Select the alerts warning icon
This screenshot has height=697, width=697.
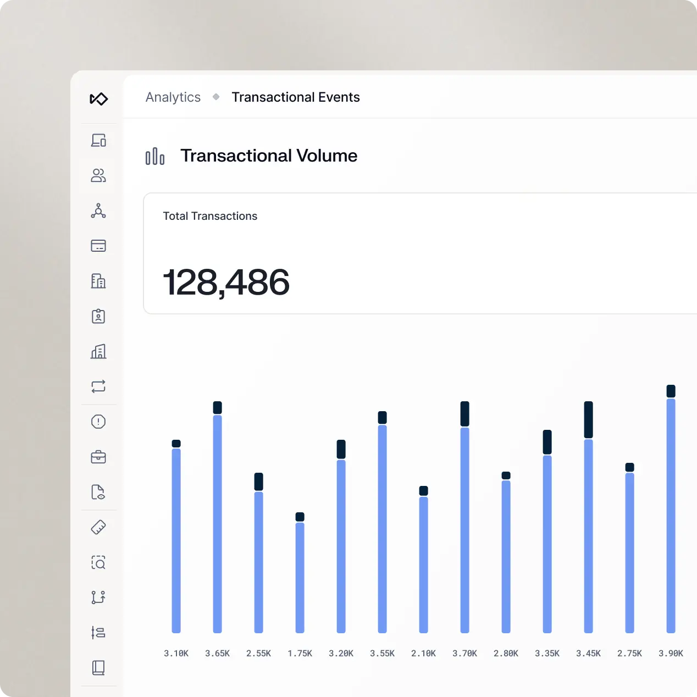point(98,422)
